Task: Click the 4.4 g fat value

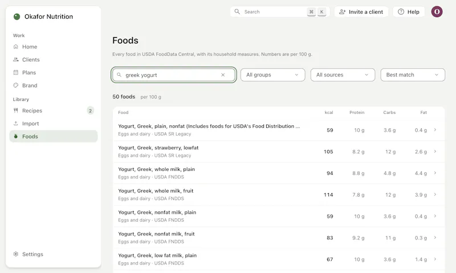Action: pyautogui.click(x=421, y=173)
